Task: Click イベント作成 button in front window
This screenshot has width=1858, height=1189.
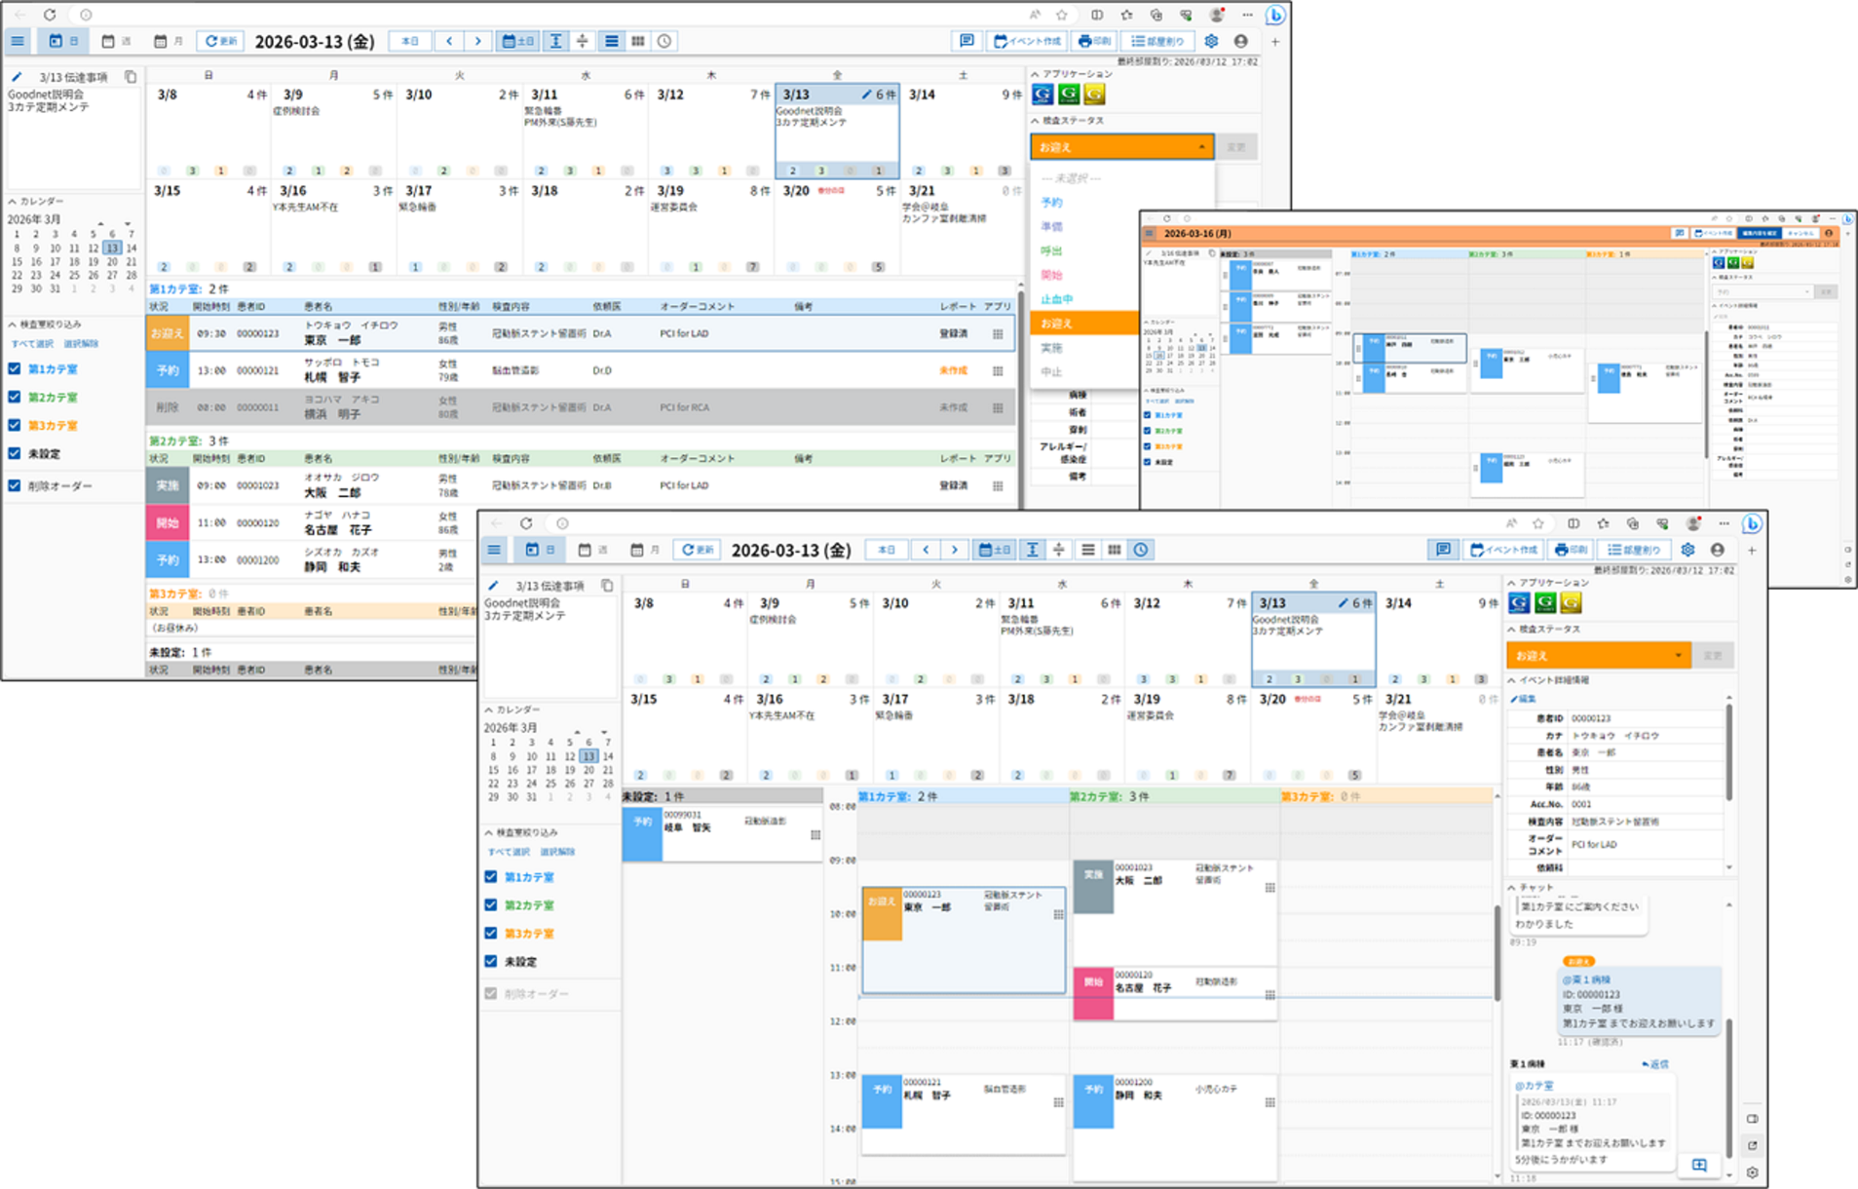Action: pos(1504,550)
